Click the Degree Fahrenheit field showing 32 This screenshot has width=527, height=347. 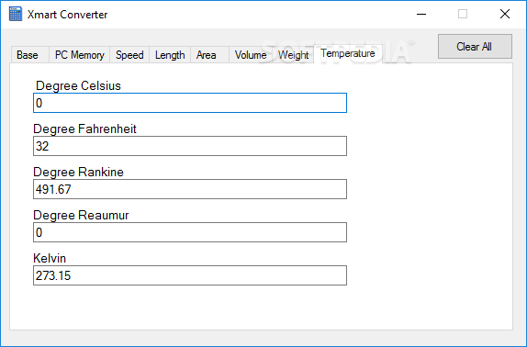tap(190, 146)
